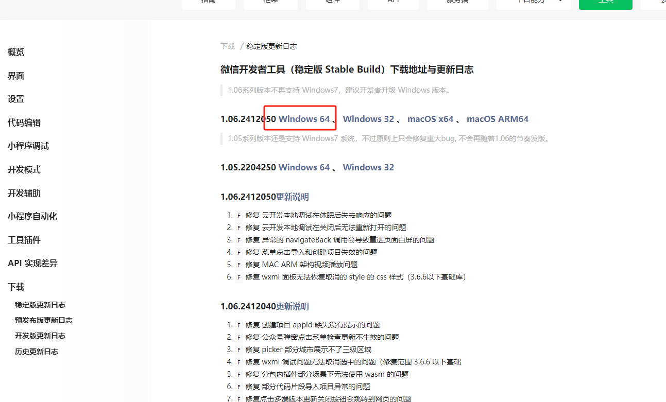
Task: Click the line 修复 MAC ARM 架构视频播放问题
Action: click(301, 265)
